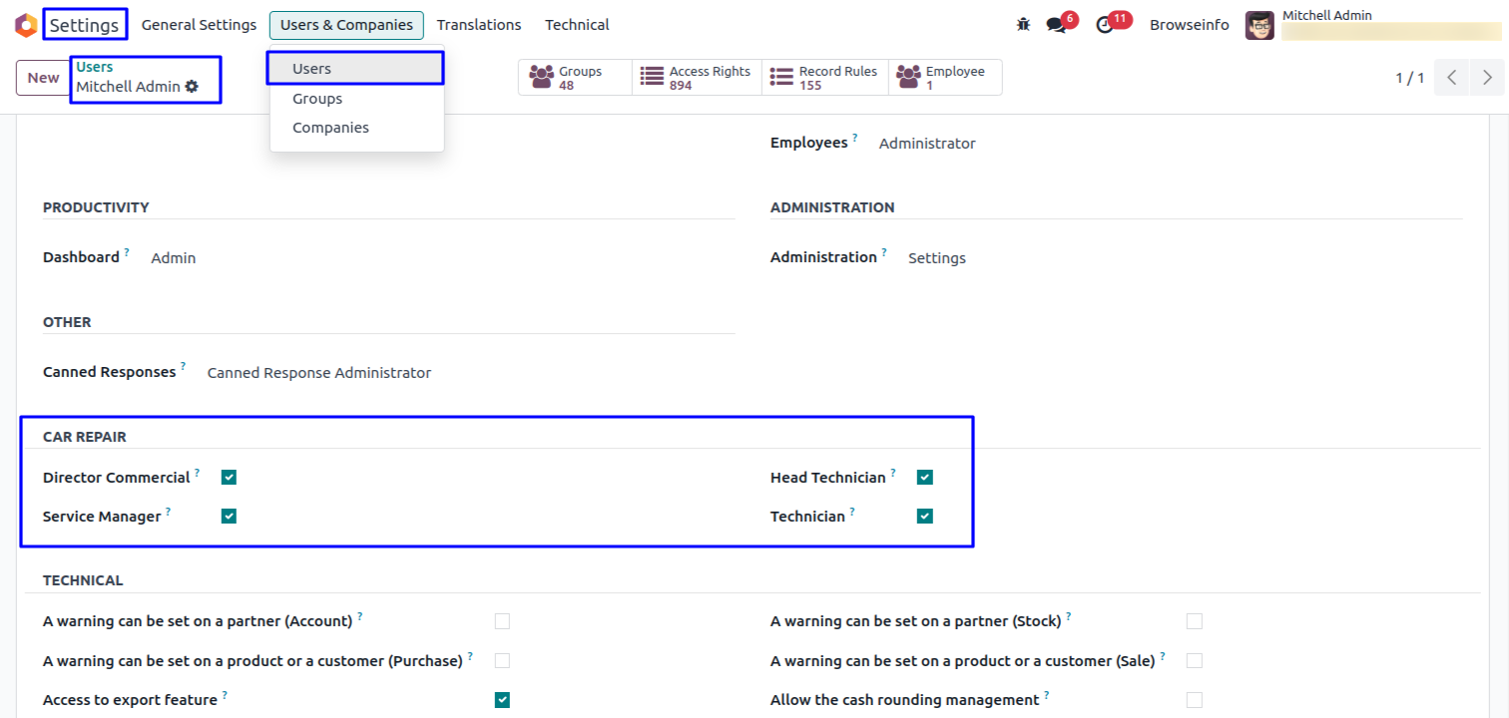The width and height of the screenshot is (1509, 718).
Task: Open the gear actions menu beside Mitchell Admin
Action: click(192, 87)
